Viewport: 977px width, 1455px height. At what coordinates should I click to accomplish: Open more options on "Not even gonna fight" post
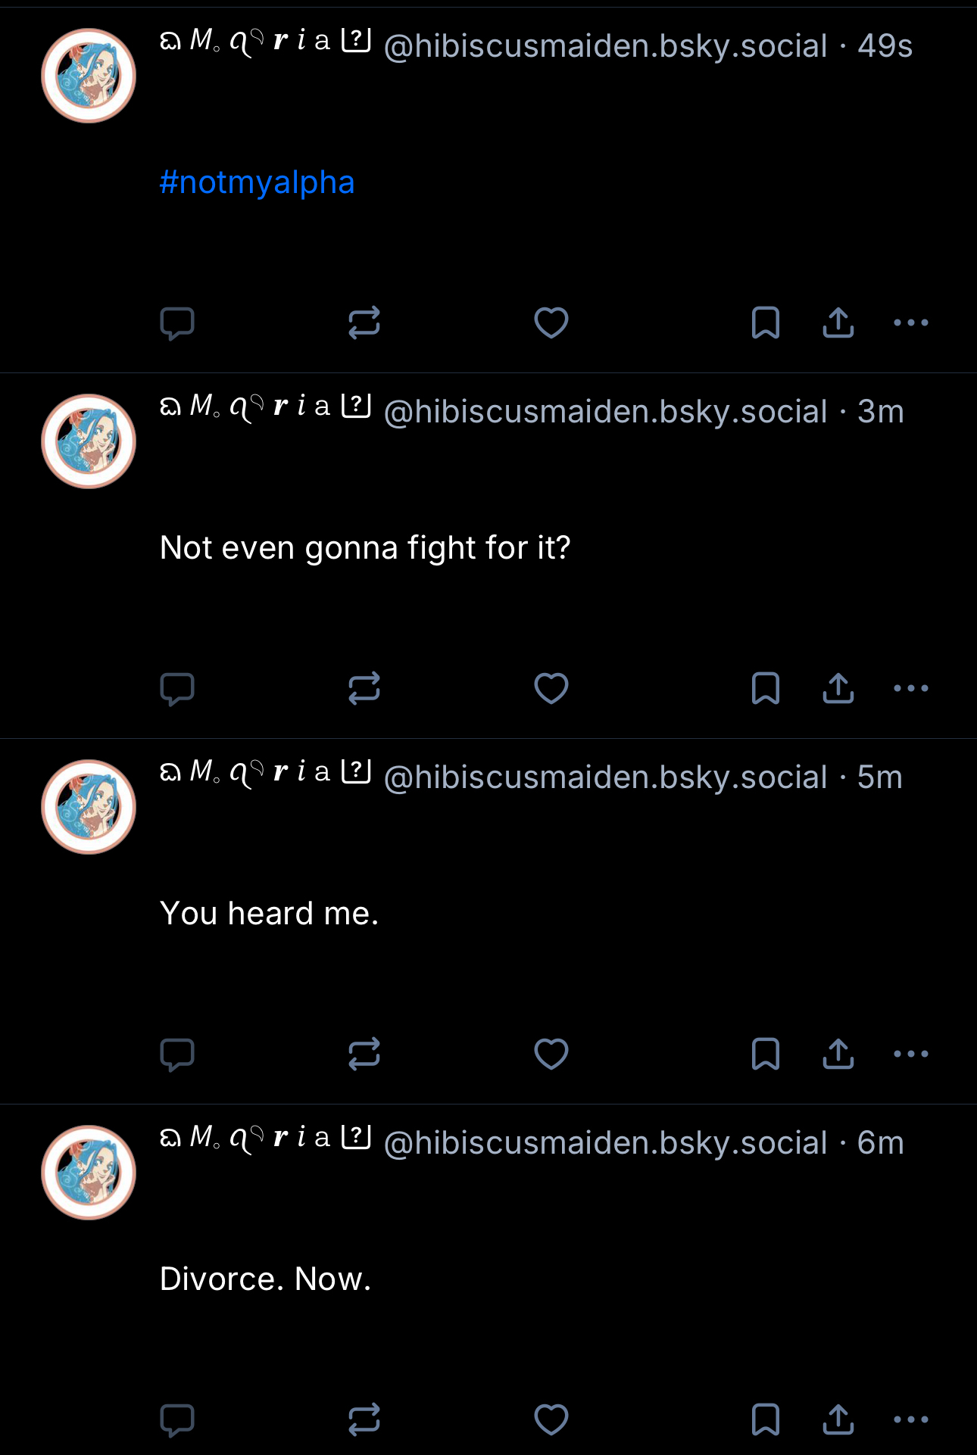click(x=910, y=689)
